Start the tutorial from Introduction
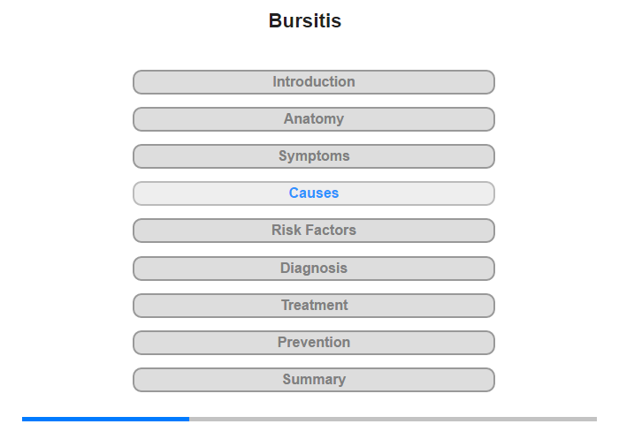 click(314, 82)
